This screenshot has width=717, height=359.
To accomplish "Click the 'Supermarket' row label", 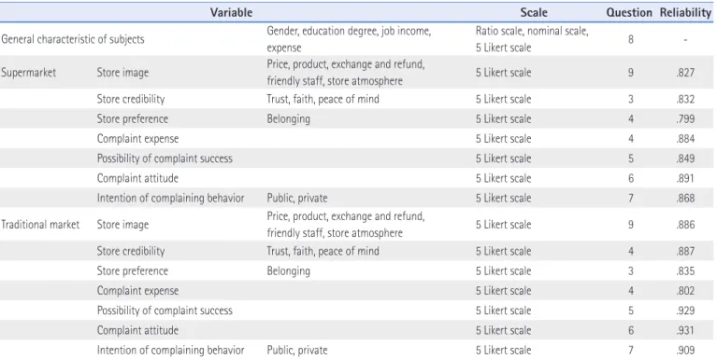I will point(28,73).
